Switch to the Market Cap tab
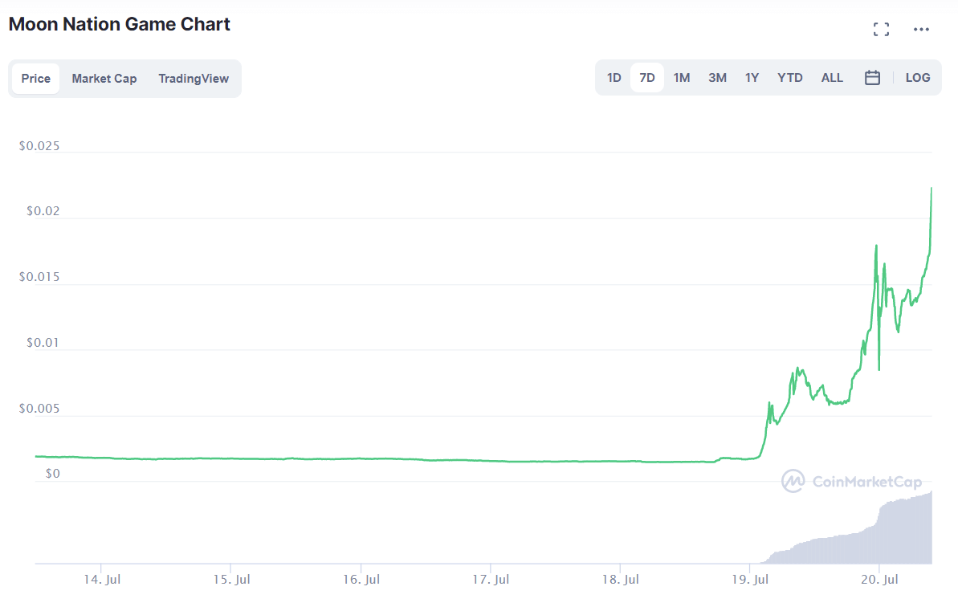The height and width of the screenshot is (611, 958). click(104, 79)
